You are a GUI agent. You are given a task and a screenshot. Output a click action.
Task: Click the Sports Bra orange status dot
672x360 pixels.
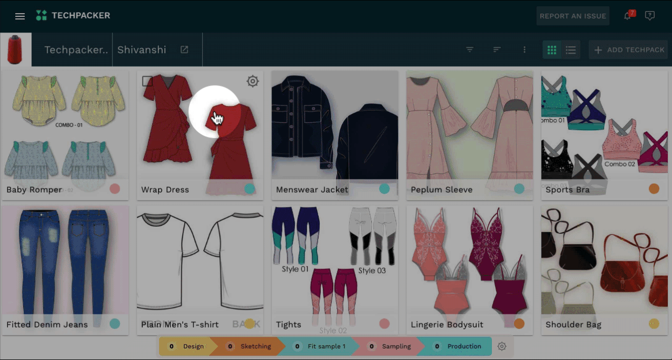(x=654, y=189)
